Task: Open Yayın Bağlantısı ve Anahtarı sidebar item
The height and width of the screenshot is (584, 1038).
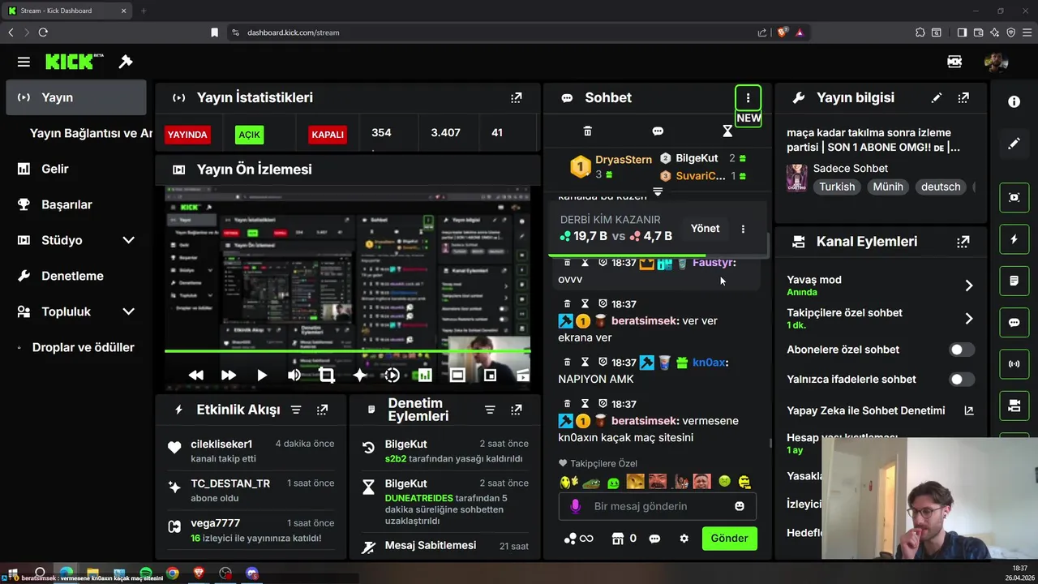Action: [91, 133]
